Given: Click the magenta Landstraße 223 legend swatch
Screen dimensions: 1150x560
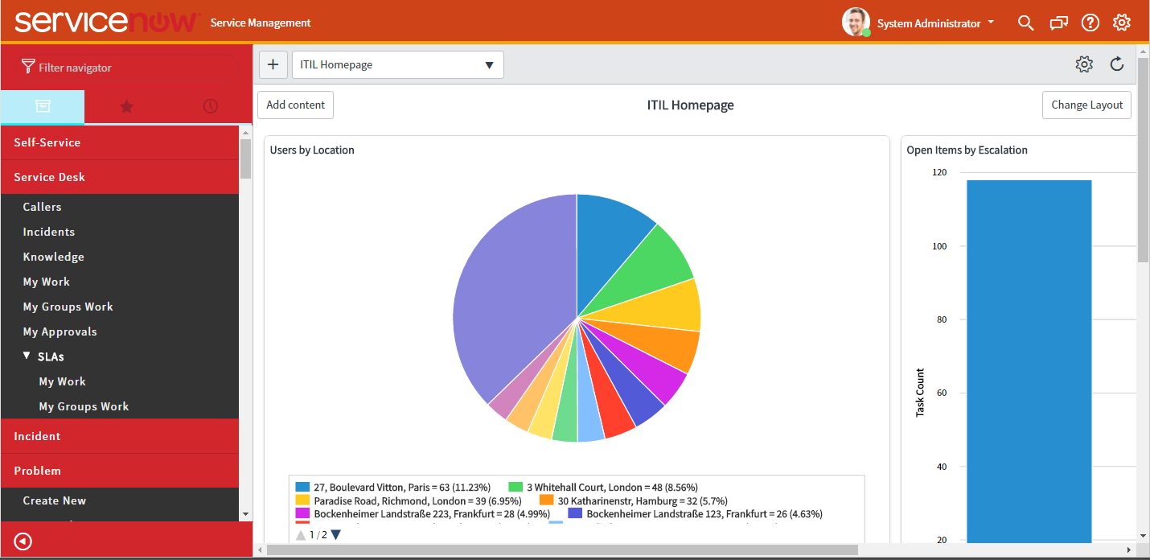Looking at the screenshot, I should point(302,513).
